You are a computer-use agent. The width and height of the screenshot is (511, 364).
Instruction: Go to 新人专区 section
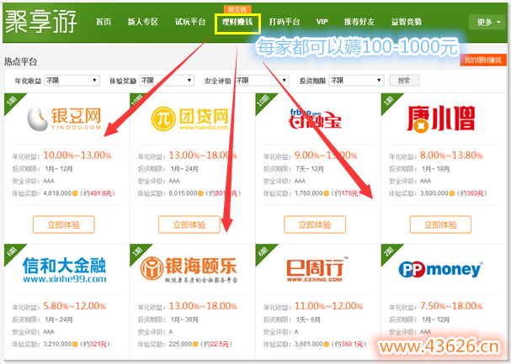pyautogui.click(x=143, y=22)
